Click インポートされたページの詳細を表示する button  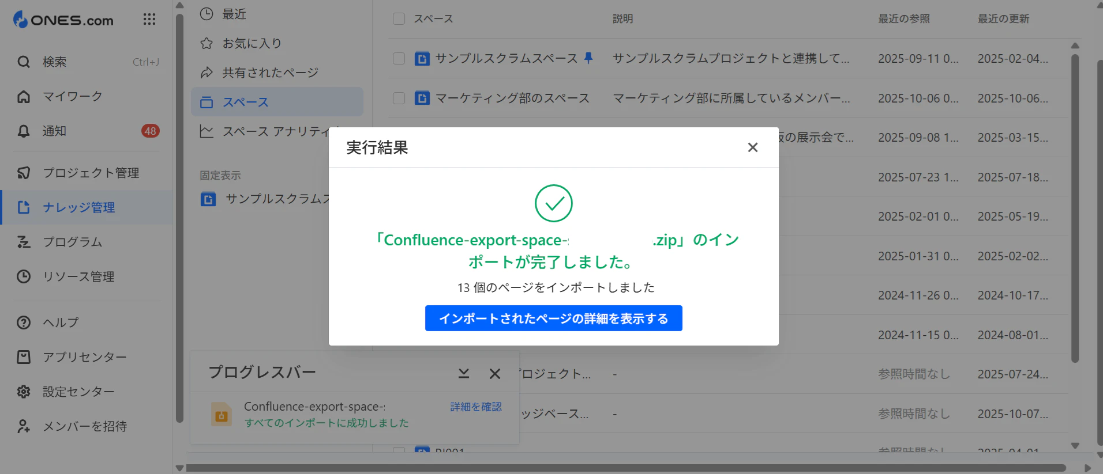point(554,318)
